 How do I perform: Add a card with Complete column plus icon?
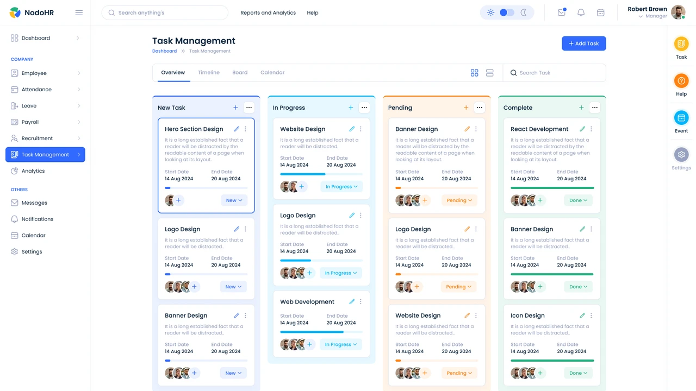pyautogui.click(x=581, y=108)
